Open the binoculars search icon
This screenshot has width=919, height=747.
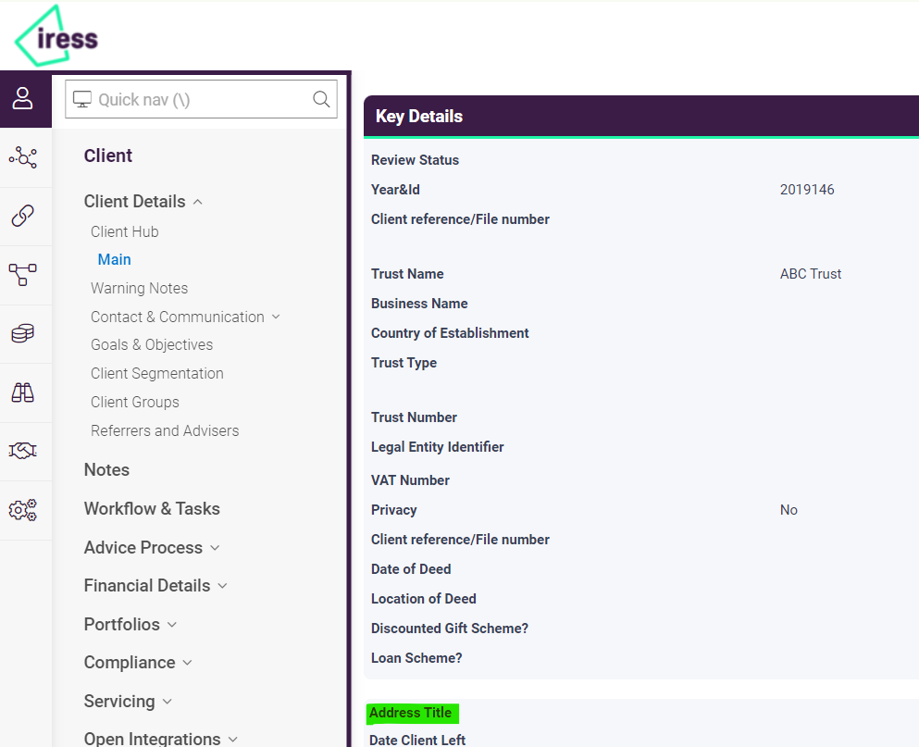25,392
